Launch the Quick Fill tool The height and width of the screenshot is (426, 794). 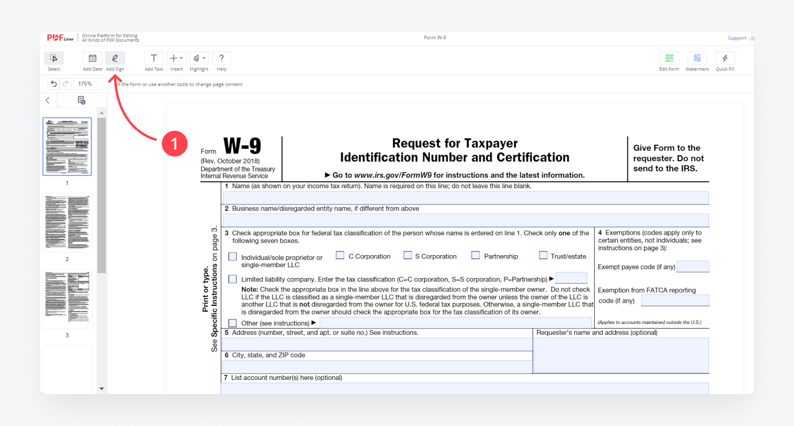tap(725, 58)
